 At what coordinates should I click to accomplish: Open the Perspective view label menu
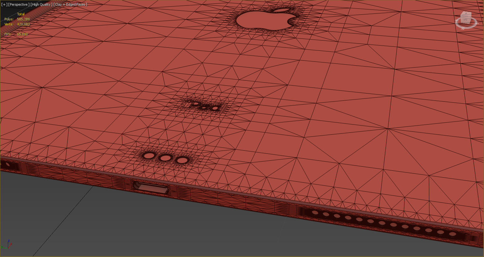pos(19,4)
